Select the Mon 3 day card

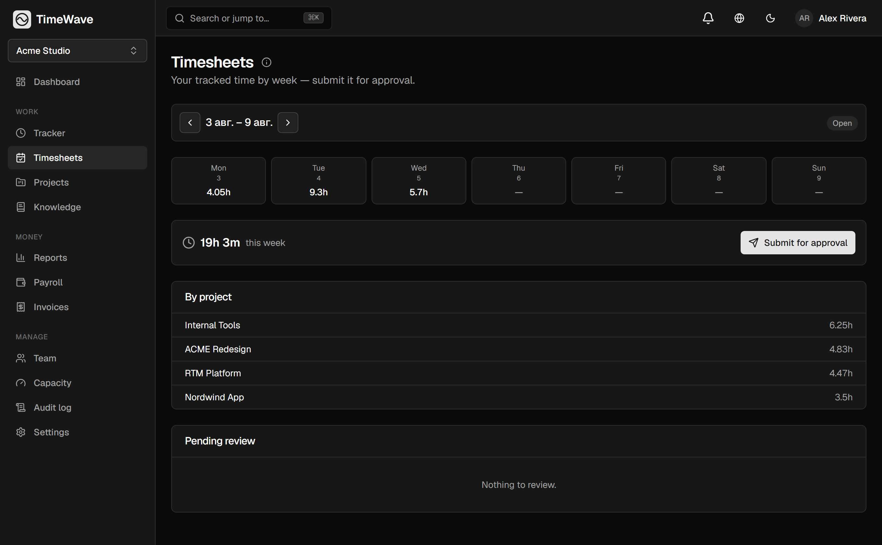click(218, 181)
